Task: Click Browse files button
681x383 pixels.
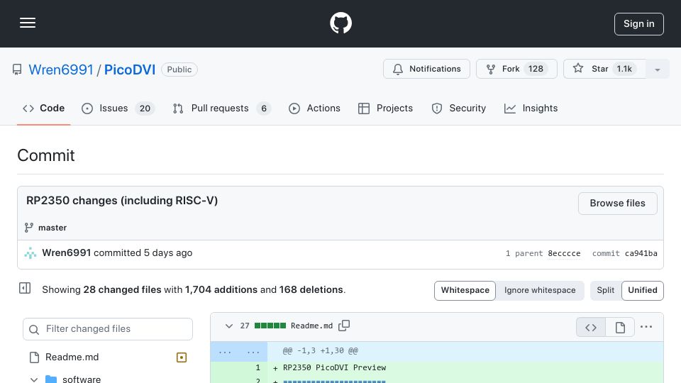Action: pyautogui.click(x=617, y=204)
